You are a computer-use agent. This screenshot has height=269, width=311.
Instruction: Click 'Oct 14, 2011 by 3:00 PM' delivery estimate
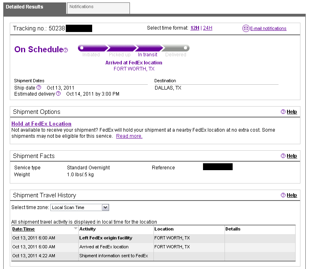pos(93,94)
